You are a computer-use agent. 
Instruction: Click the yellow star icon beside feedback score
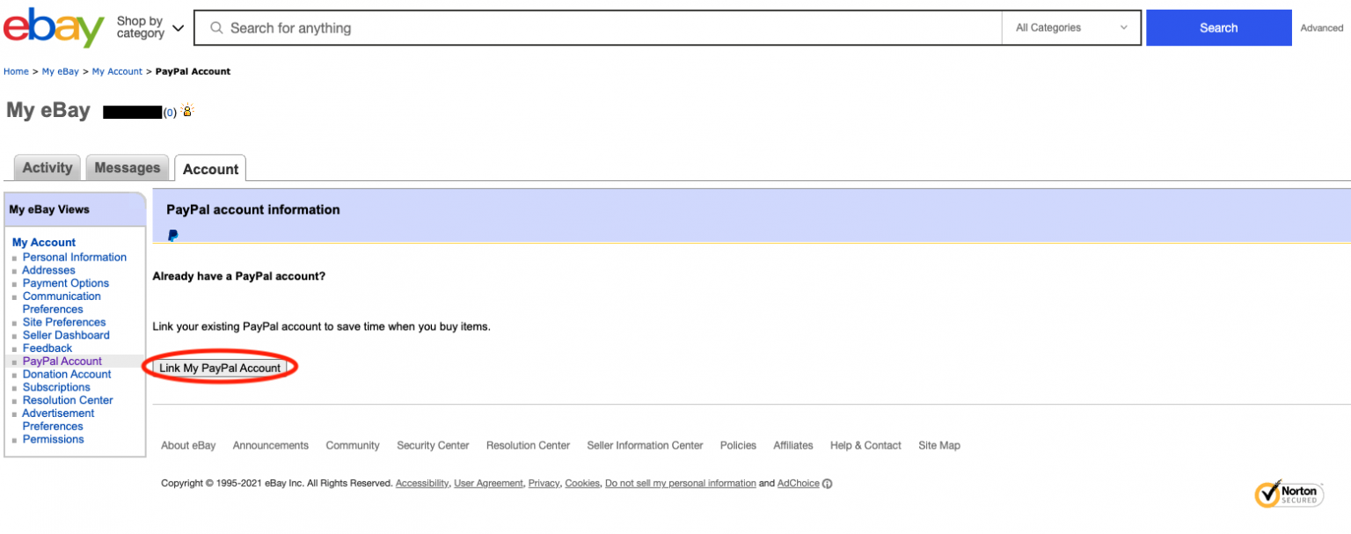tap(187, 112)
